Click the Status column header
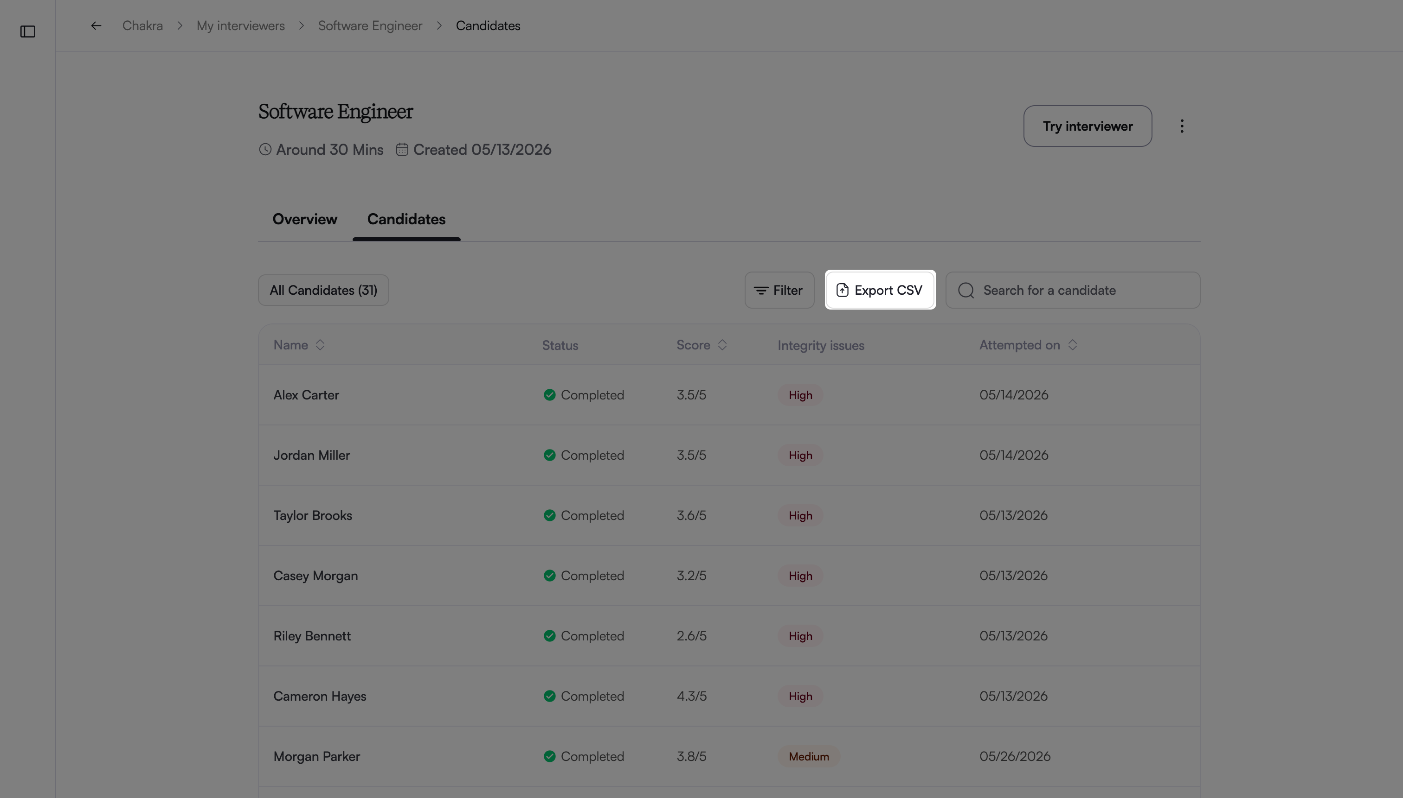Image resolution: width=1403 pixels, height=798 pixels. 560,345
